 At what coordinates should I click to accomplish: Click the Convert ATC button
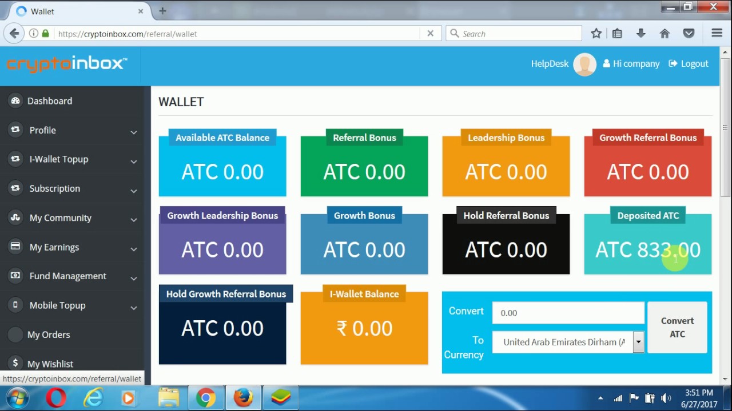click(x=677, y=328)
